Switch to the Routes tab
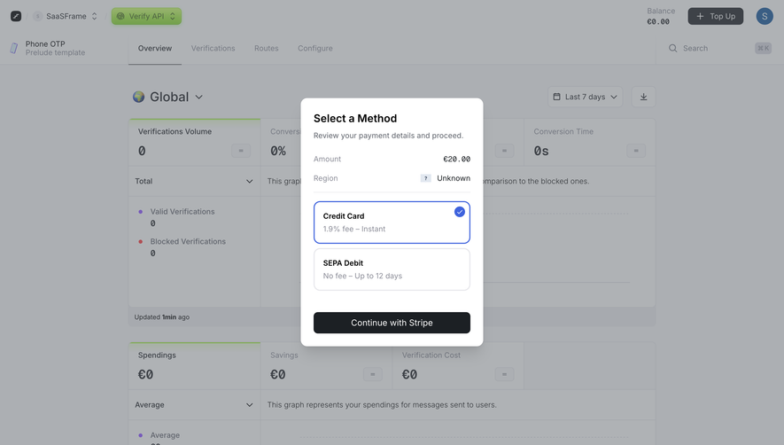The image size is (784, 445). (266, 48)
